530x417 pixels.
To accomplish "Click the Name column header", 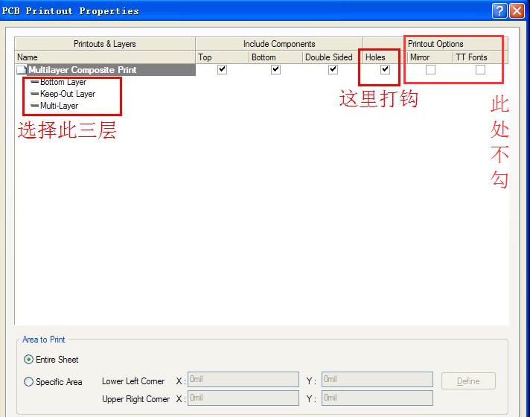I will click(104, 57).
